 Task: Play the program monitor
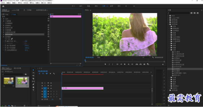[x=125, y=64]
